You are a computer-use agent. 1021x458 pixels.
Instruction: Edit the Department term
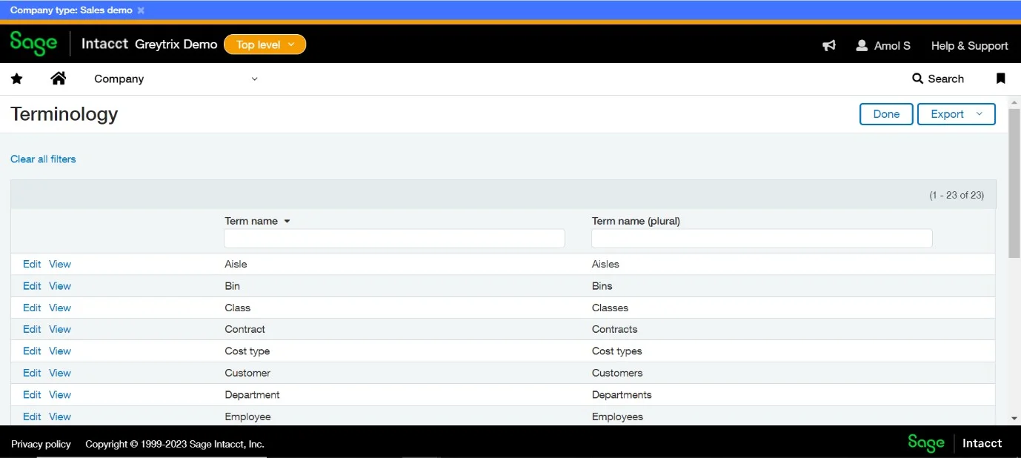[32, 394]
